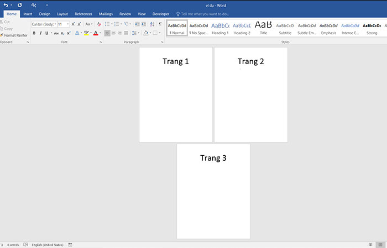Image resolution: width=387 pixels, height=248 pixels.
Task: Apply Superscript formatting
Action: (x=69, y=33)
